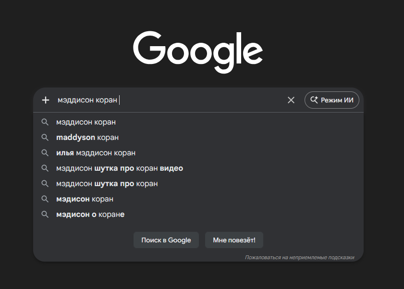Click magnifier icon beside "maddyson коран"

tap(45, 138)
